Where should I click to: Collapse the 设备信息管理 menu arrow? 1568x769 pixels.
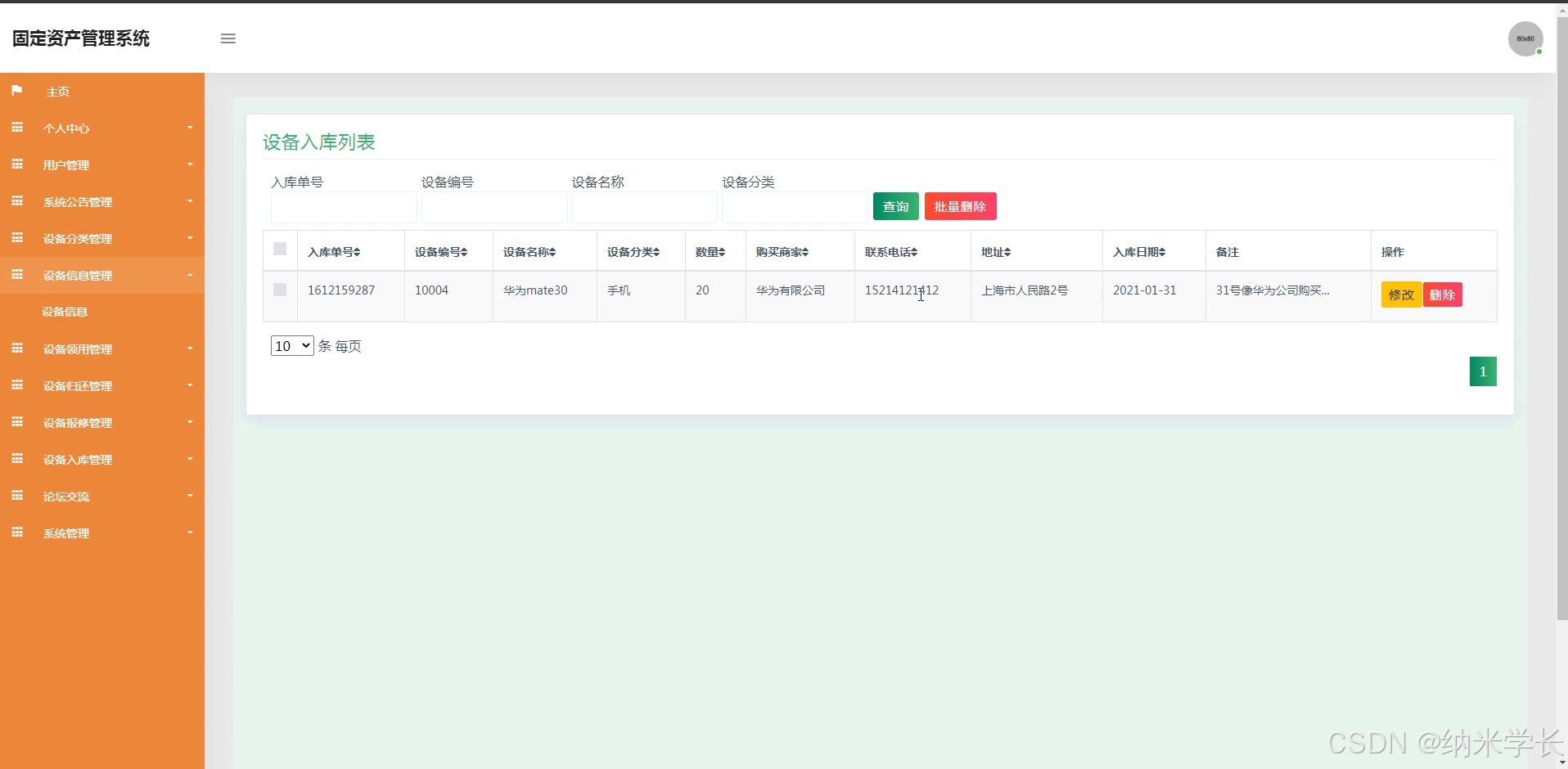(x=190, y=275)
